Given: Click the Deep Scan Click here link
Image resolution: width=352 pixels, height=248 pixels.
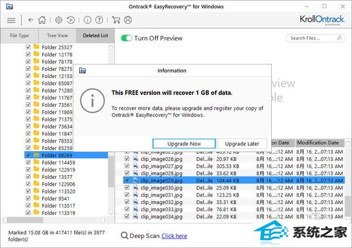Looking at the screenshot, I should pyautogui.click(x=174, y=236).
